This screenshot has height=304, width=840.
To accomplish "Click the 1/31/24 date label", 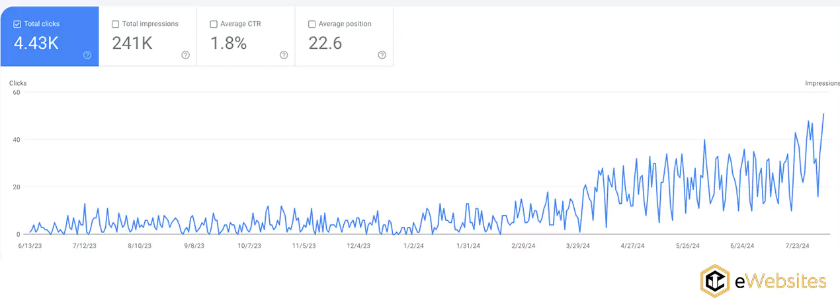I will coord(468,246).
